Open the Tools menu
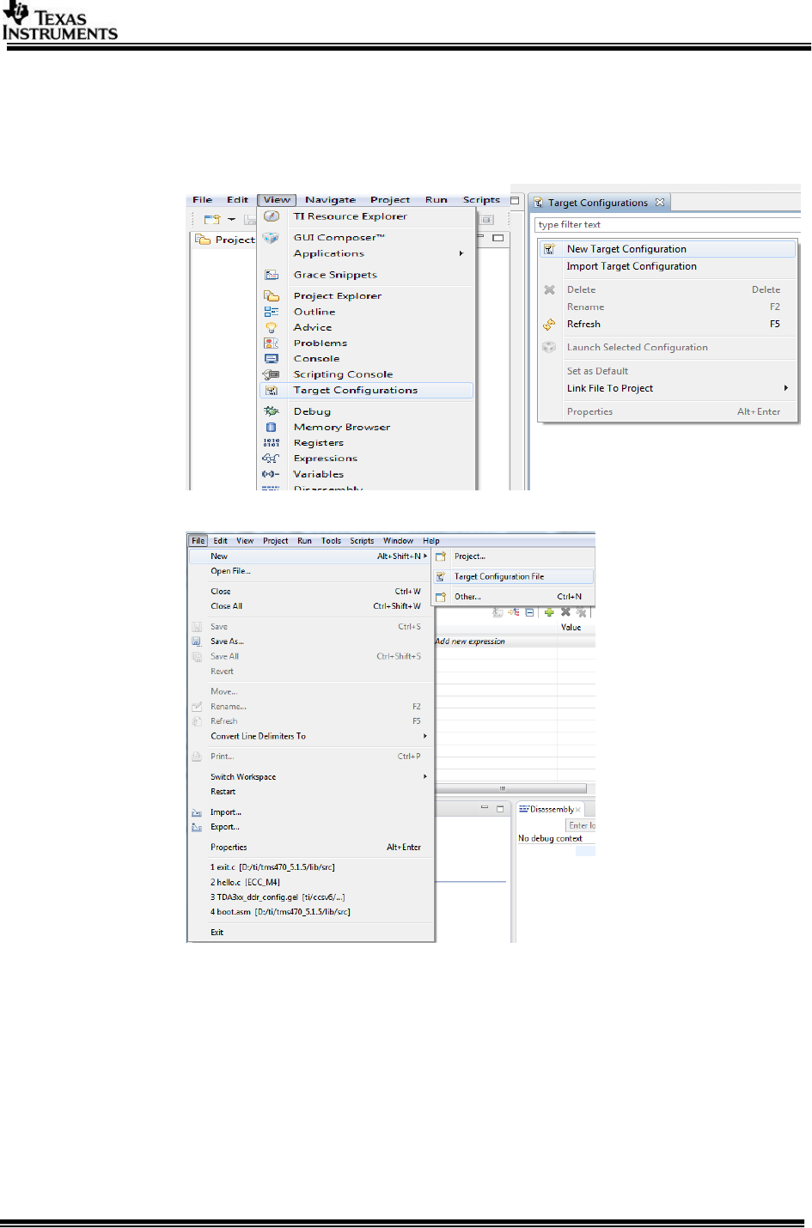This screenshot has height=1228, width=812. tap(332, 541)
